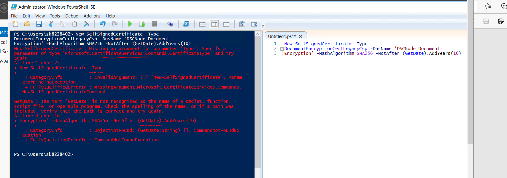Clear the console pane
Screen dimensions: 507x178
click(x=86, y=24)
